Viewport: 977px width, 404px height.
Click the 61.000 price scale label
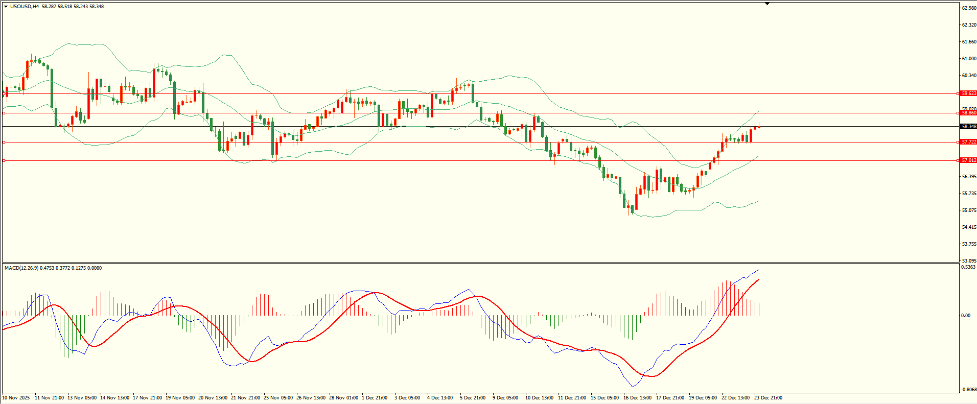[969, 59]
